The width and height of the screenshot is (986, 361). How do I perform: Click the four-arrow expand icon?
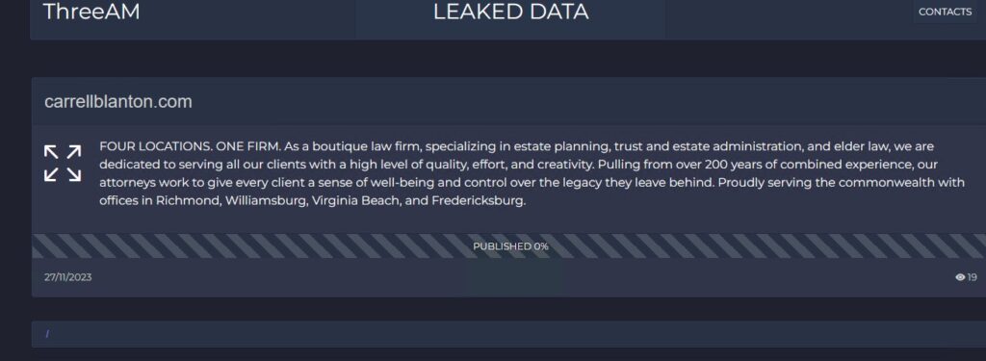click(63, 164)
